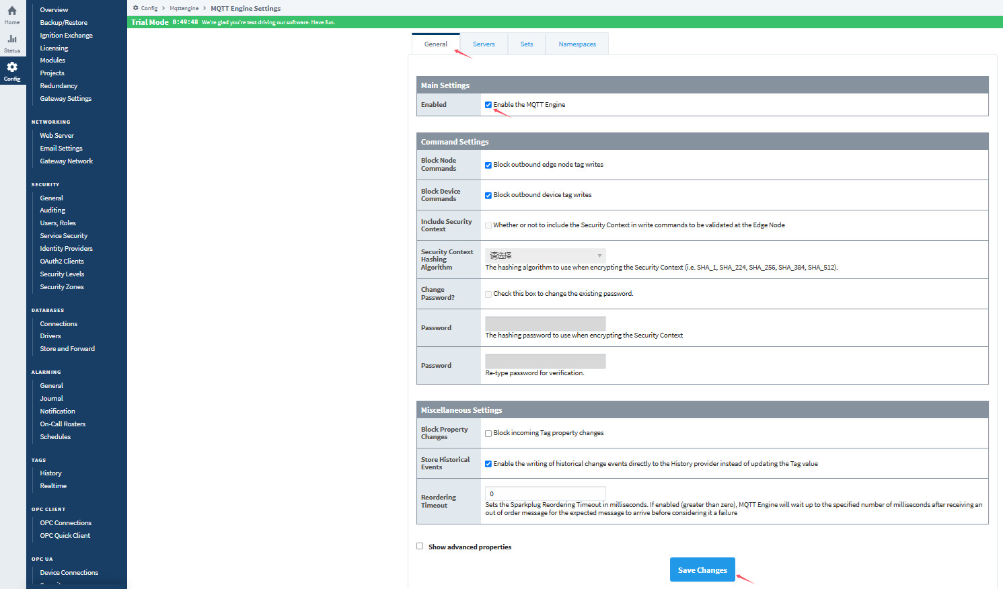Open Gateway Network settings

[x=66, y=161]
